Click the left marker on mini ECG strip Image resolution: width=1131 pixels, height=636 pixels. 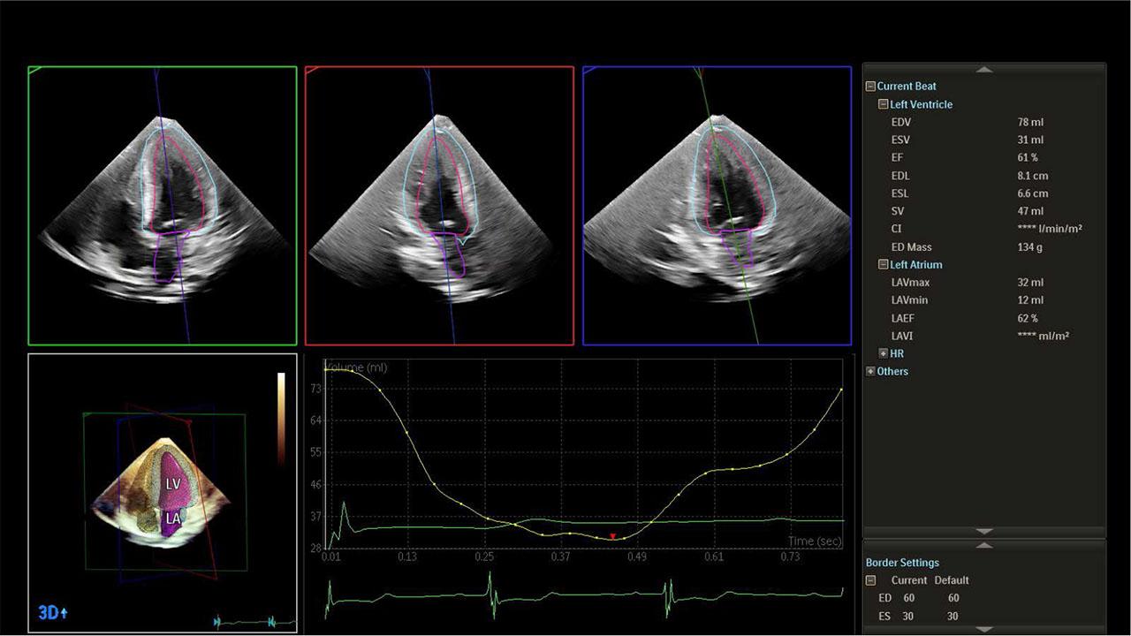click(217, 623)
